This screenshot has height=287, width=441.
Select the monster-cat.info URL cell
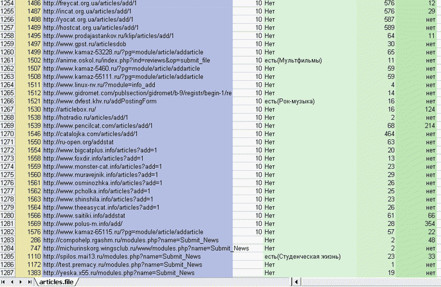(x=138, y=166)
